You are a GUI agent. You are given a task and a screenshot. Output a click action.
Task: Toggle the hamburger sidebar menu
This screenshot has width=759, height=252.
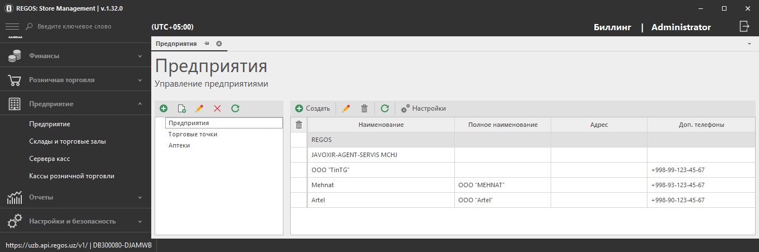coord(12,26)
